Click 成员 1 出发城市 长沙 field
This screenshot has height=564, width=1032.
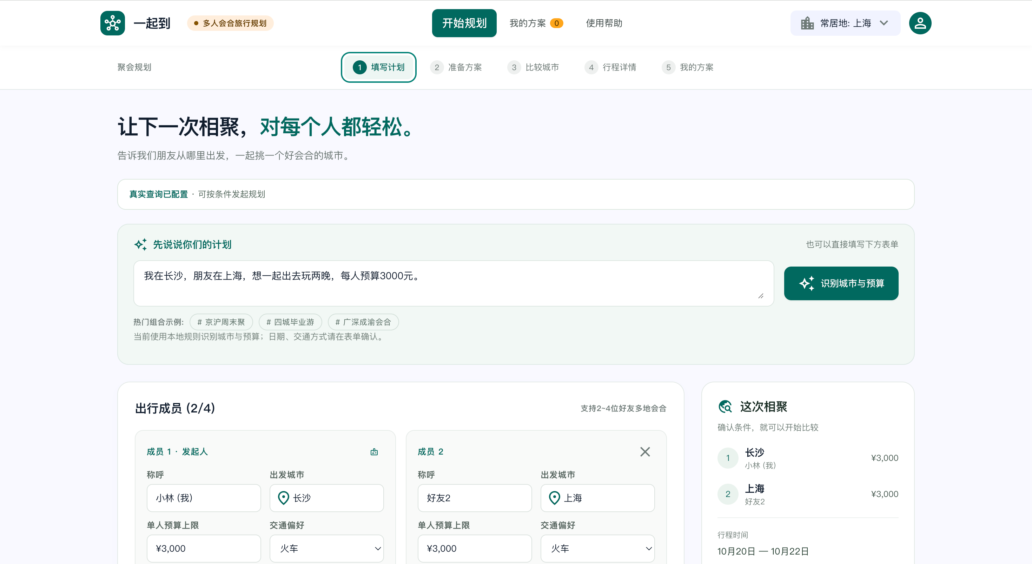coord(326,498)
